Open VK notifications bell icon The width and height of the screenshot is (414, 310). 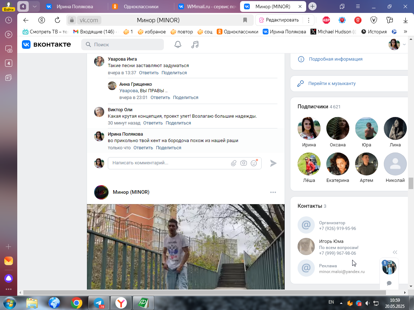click(178, 44)
